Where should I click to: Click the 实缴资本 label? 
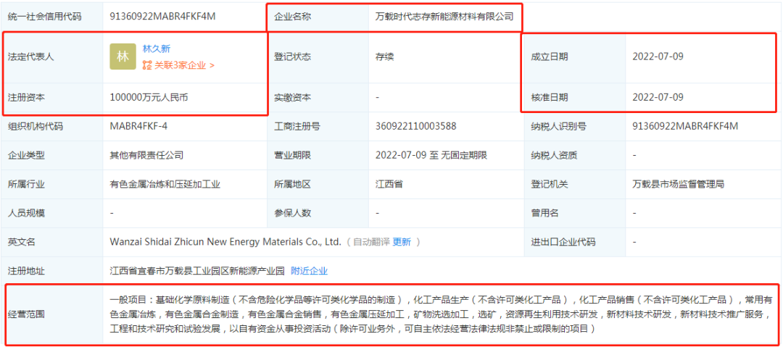pos(293,98)
